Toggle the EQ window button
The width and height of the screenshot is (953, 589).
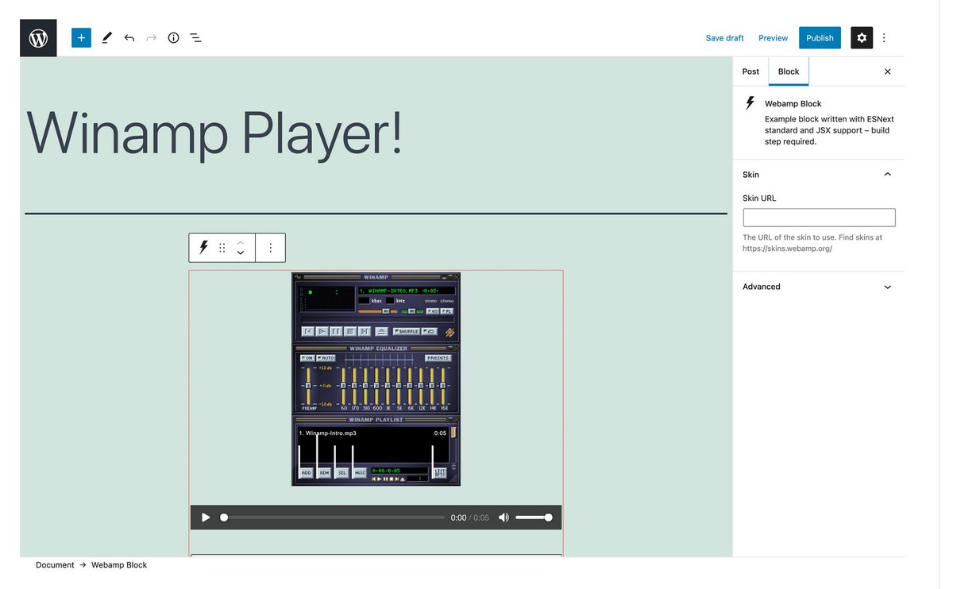[433, 311]
